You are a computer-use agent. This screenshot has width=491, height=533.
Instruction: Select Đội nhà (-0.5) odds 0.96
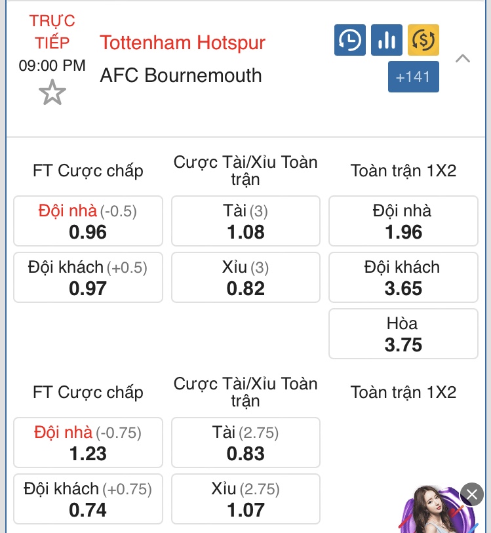(x=88, y=221)
